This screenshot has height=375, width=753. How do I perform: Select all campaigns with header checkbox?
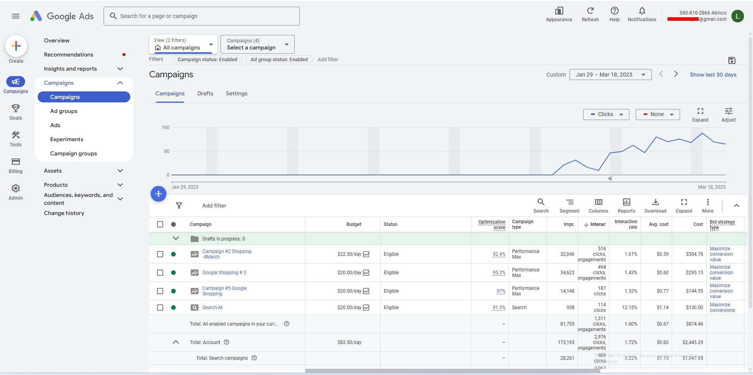pyautogui.click(x=160, y=224)
